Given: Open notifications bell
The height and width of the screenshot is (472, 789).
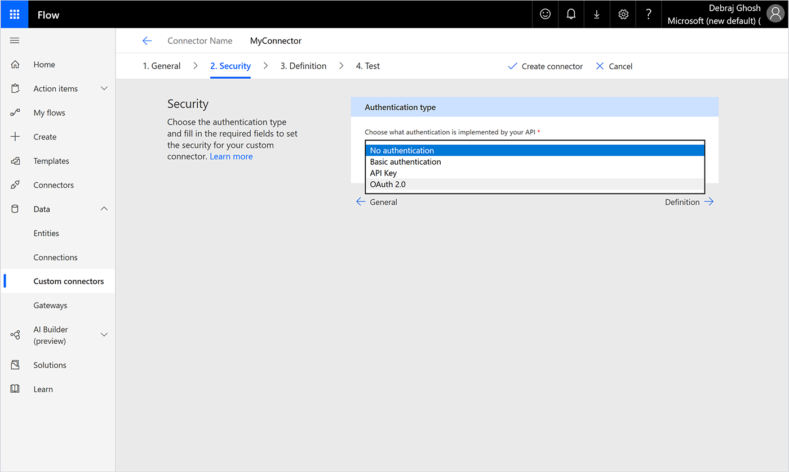Looking at the screenshot, I should 570,14.
